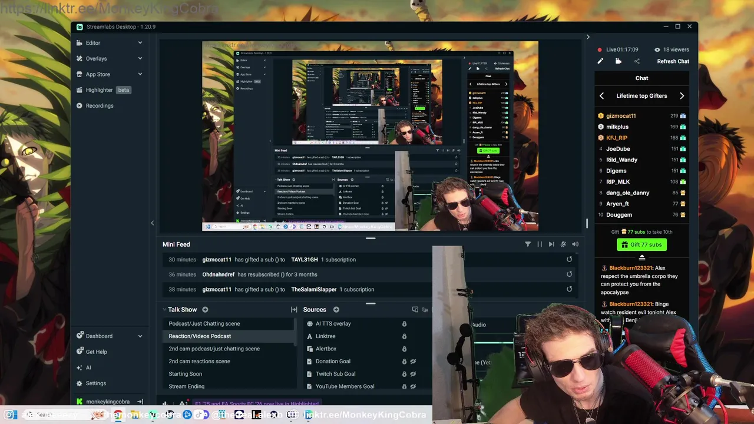
Task: Skip the current alert in Mini Feed
Action: coord(551,244)
